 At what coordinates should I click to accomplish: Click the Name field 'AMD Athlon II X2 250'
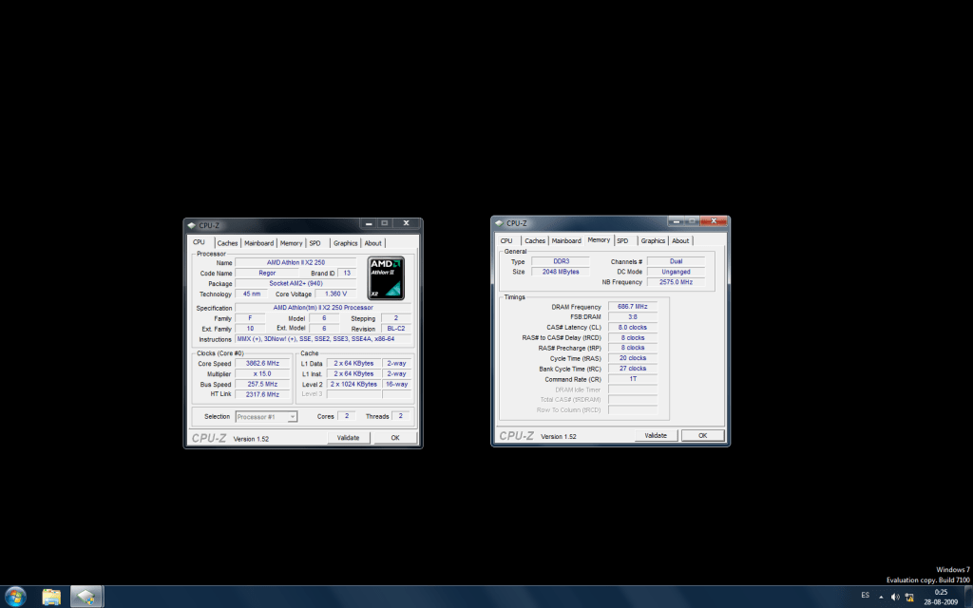[296, 262]
